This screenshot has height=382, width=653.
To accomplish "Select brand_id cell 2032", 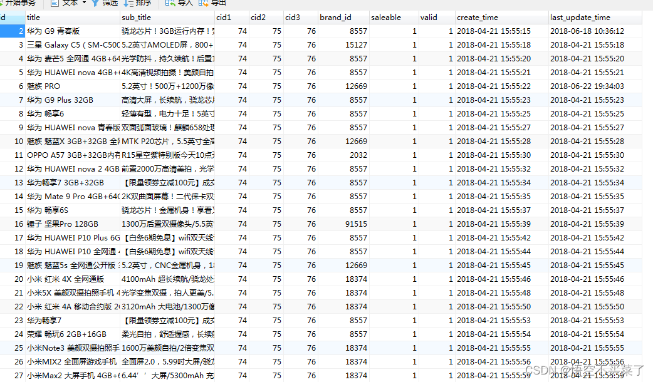I will click(343, 155).
